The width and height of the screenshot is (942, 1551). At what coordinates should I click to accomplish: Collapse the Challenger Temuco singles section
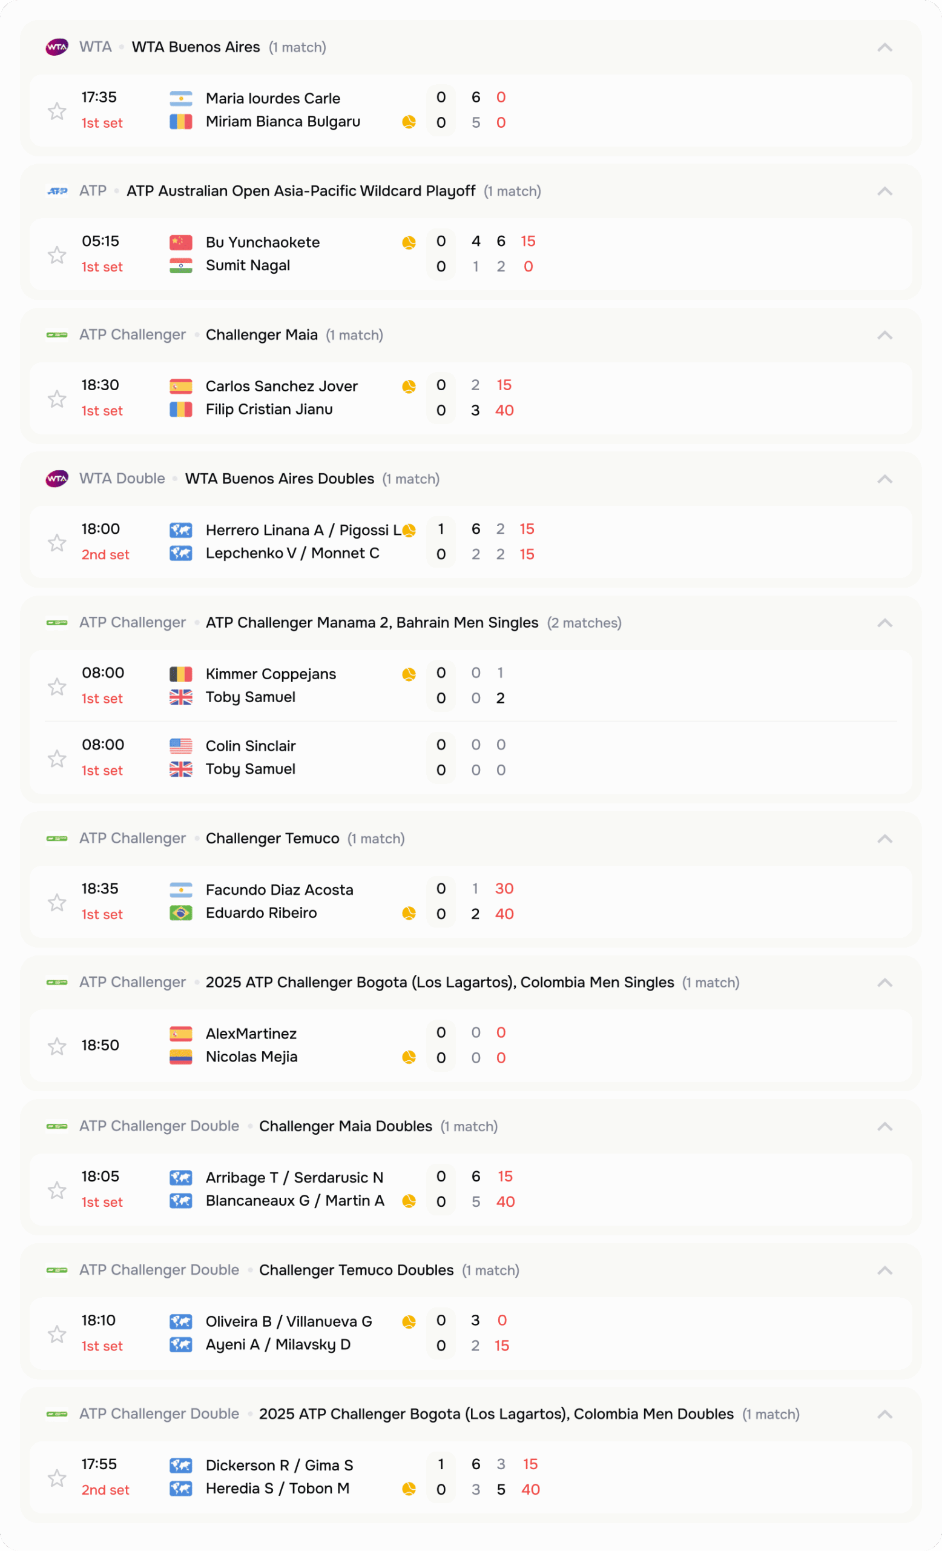[x=884, y=839]
